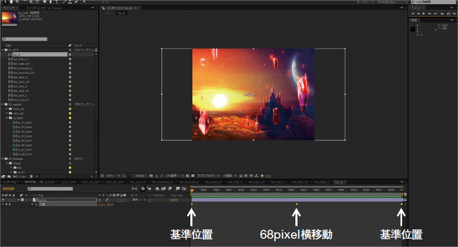Screen dimensions: 458x247
Task: Play the preview
Action: [x=424, y=14]
